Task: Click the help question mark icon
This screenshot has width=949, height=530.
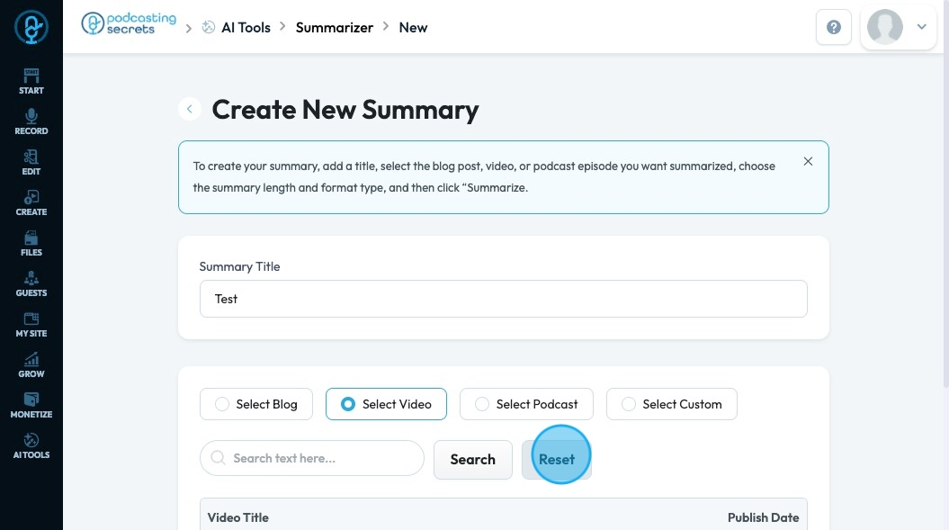Action: 833,28
